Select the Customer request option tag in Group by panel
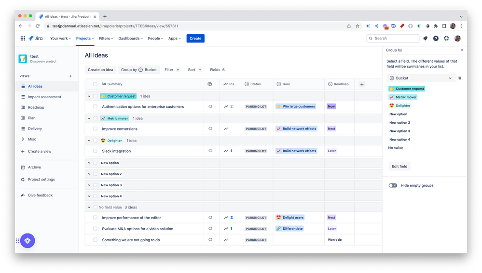This screenshot has height=273, width=482. [x=407, y=89]
